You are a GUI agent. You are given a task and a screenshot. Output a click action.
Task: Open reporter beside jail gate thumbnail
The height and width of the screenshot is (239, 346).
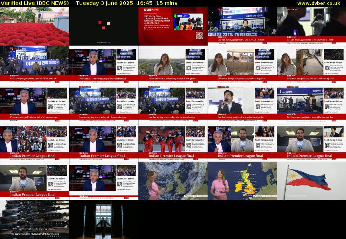point(242,65)
